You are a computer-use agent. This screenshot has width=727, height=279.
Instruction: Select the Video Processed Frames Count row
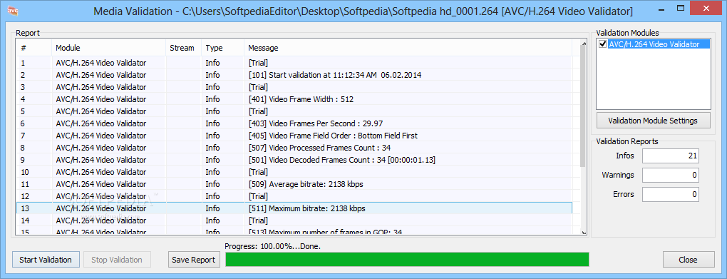(294, 148)
